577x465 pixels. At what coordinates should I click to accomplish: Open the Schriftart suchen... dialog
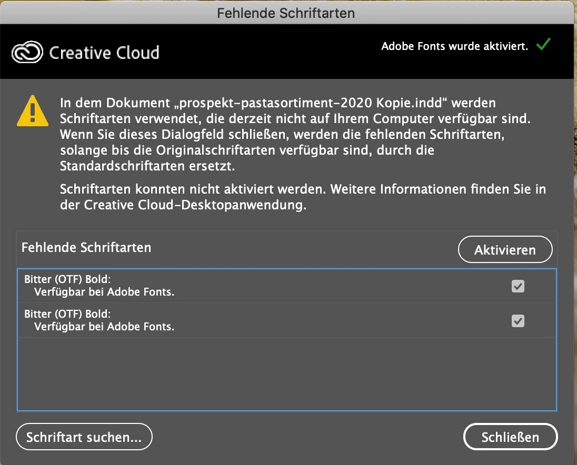pos(84,437)
